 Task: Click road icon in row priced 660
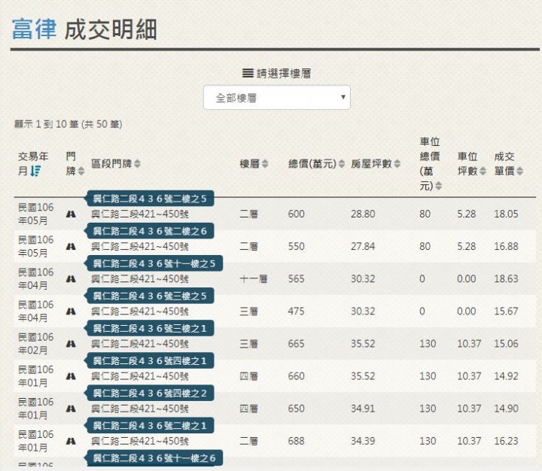click(71, 376)
